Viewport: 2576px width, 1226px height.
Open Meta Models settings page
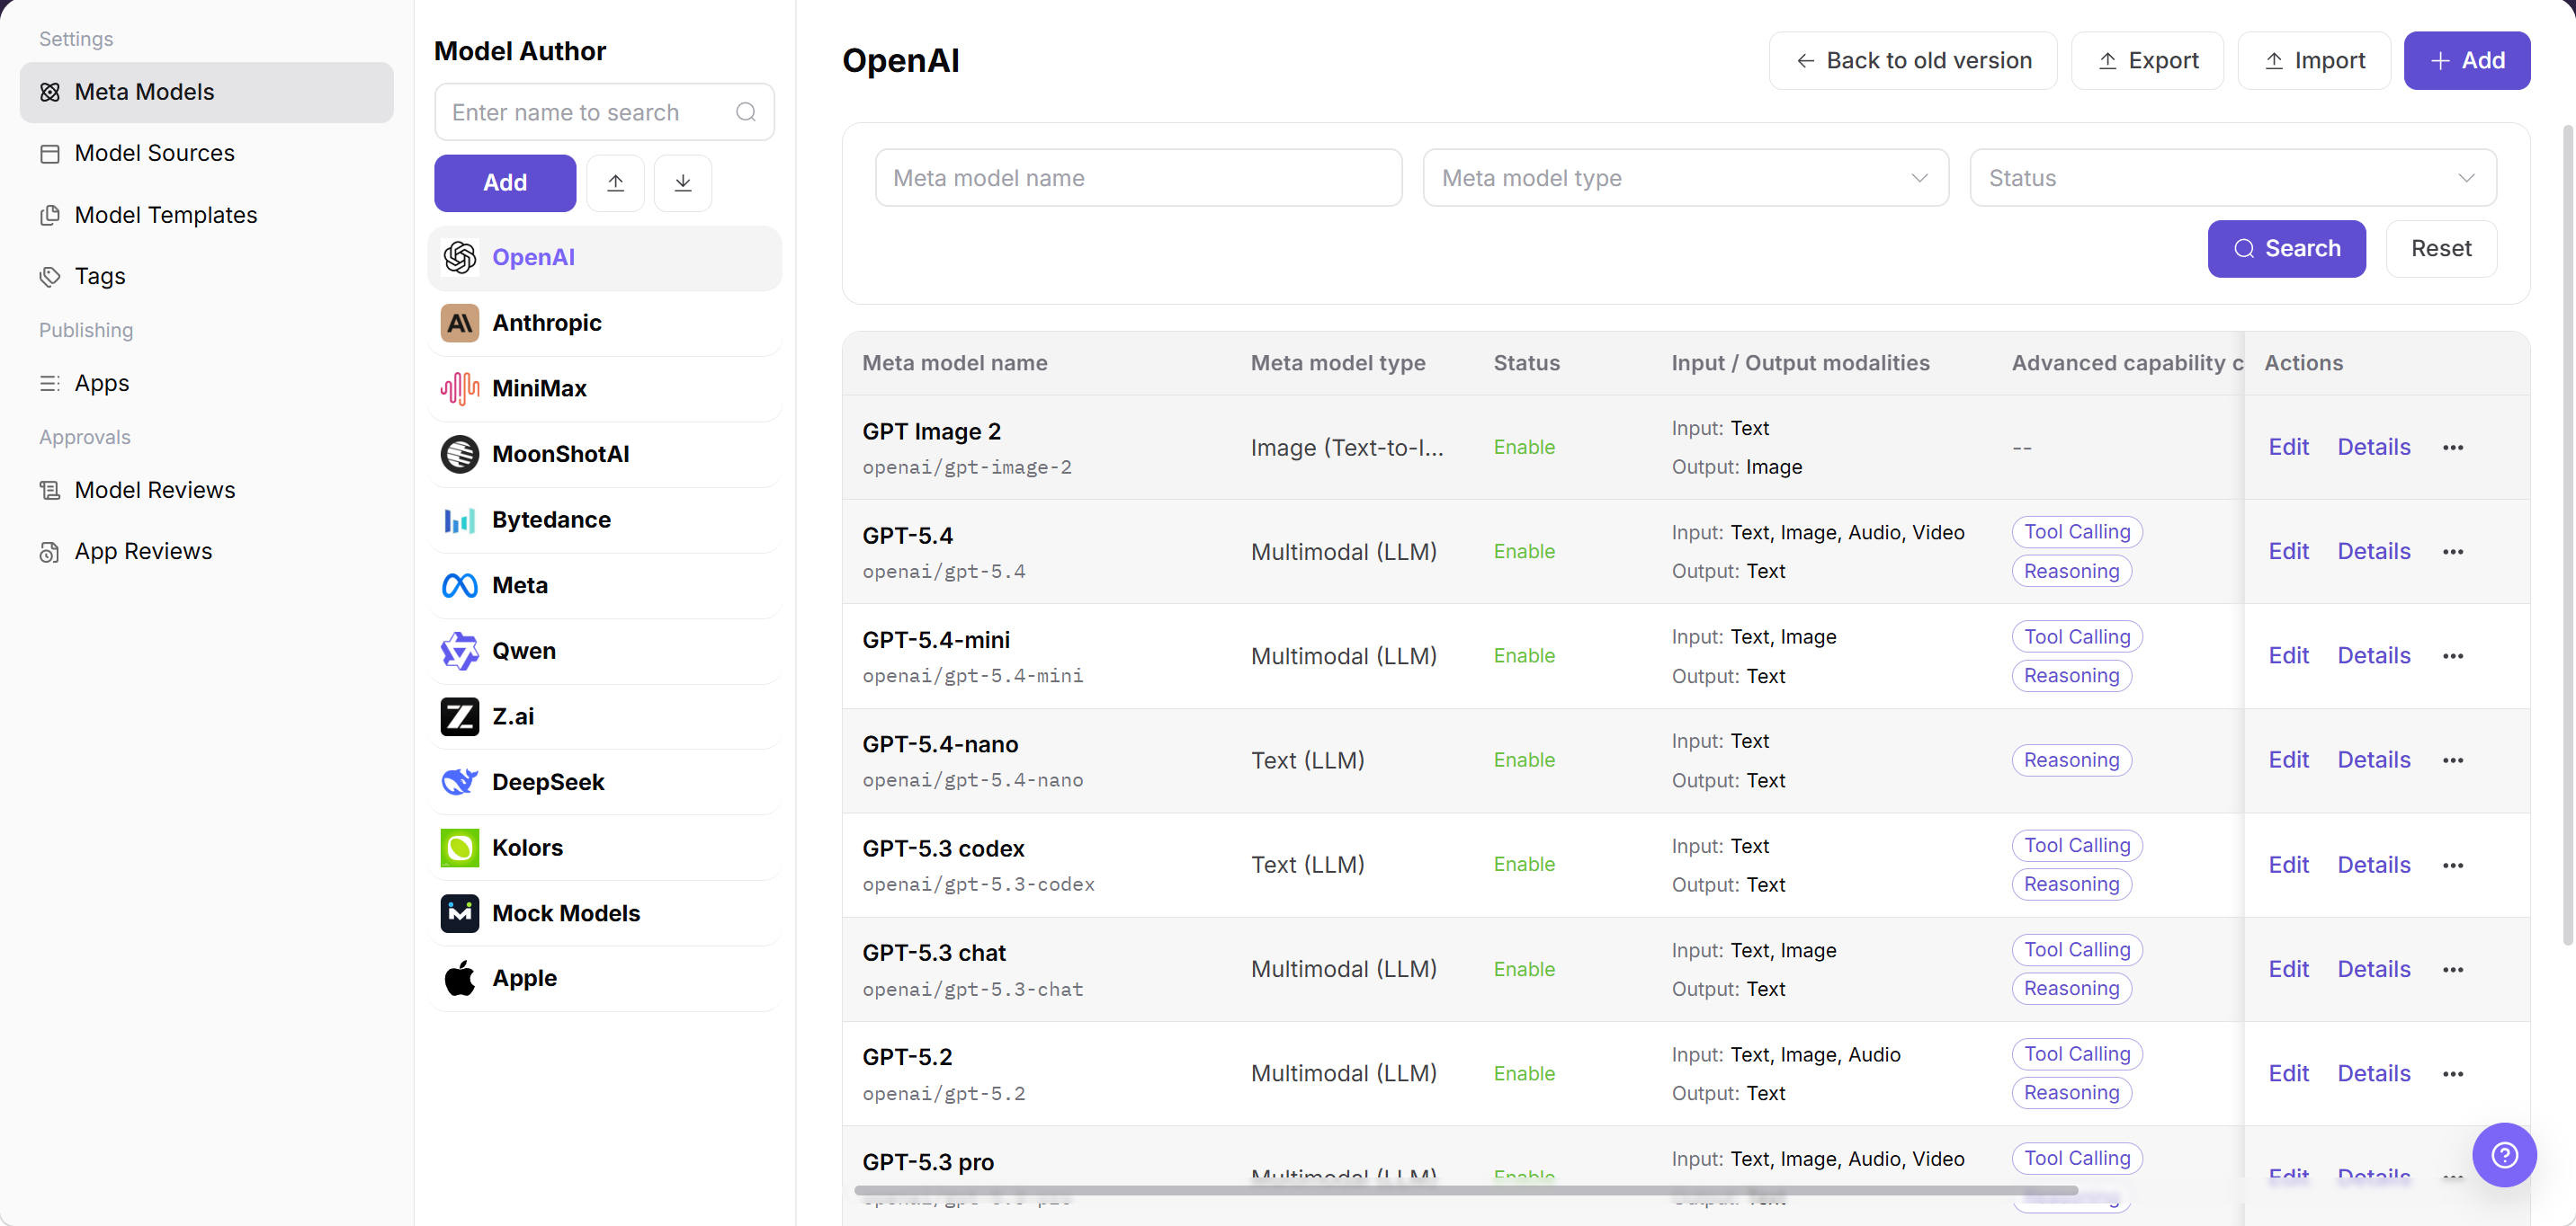[x=207, y=92]
